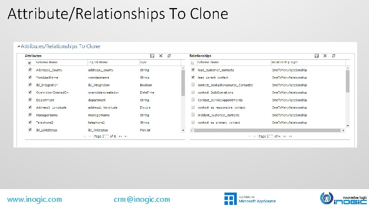
Task: Save the Relationships grid using save icon
Action: tap(316, 56)
